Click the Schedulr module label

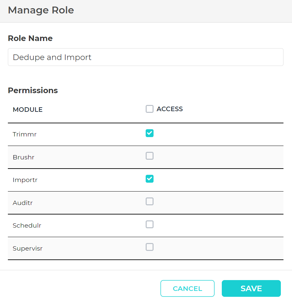(x=27, y=226)
